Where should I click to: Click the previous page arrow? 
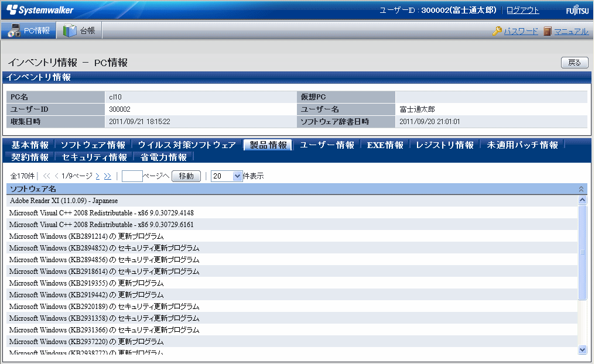click(x=57, y=176)
